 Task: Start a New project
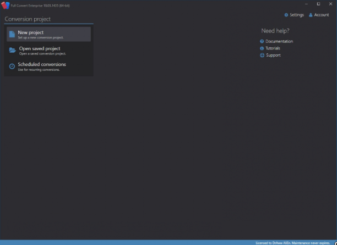[48, 34]
